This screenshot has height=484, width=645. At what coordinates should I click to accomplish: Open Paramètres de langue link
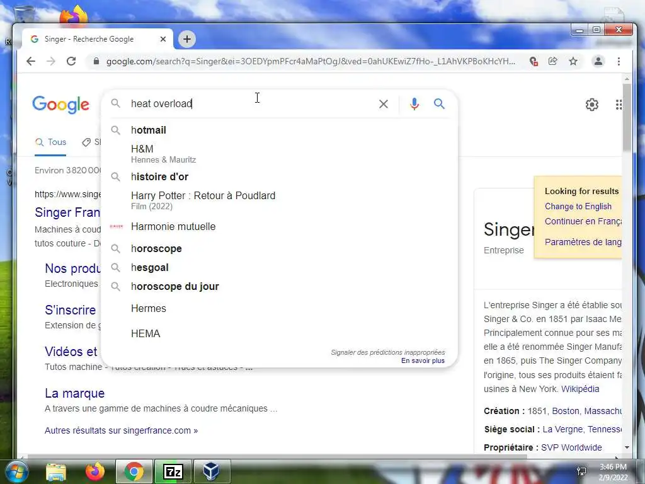583,242
